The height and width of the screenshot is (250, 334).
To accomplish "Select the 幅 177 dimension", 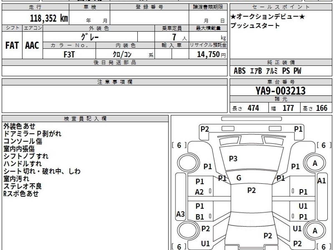I will [x=283, y=108].
